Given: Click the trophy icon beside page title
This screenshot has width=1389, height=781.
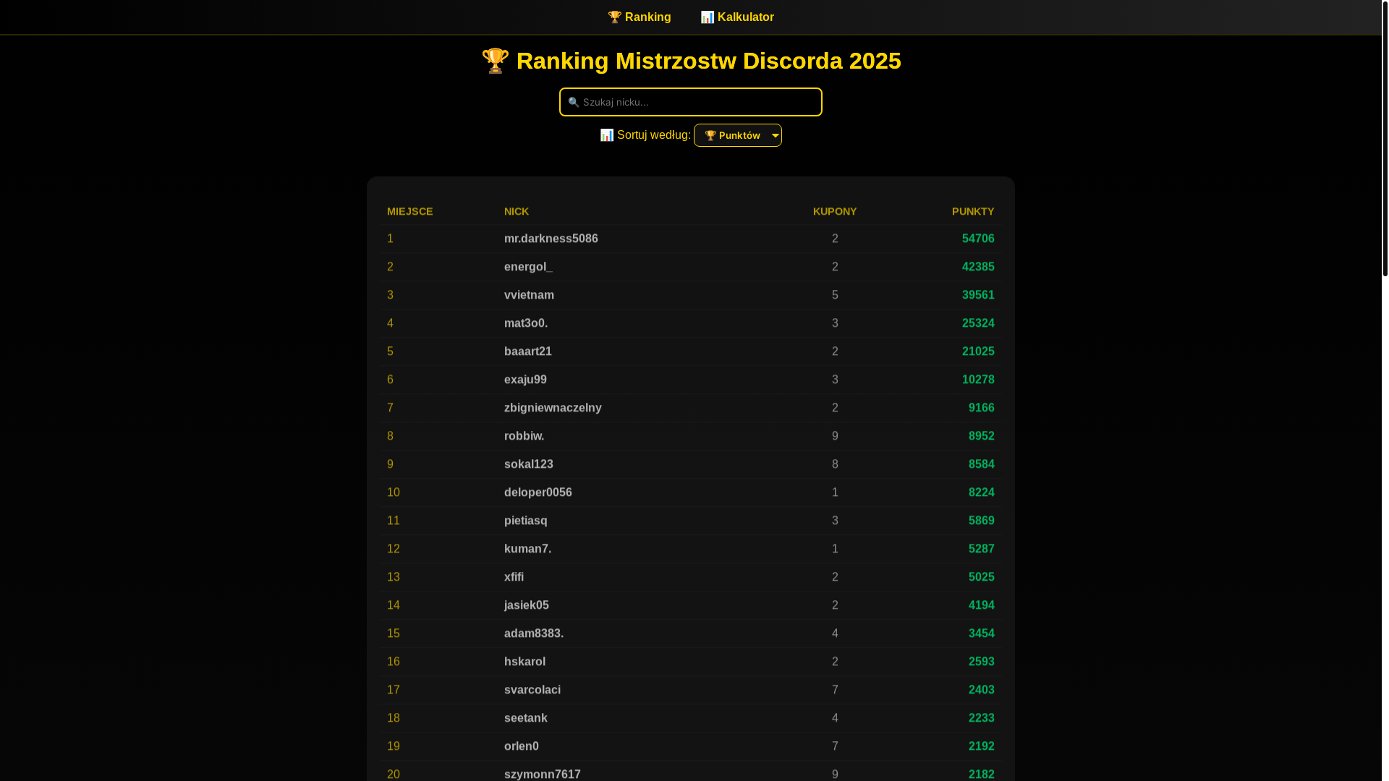Looking at the screenshot, I should [x=496, y=61].
